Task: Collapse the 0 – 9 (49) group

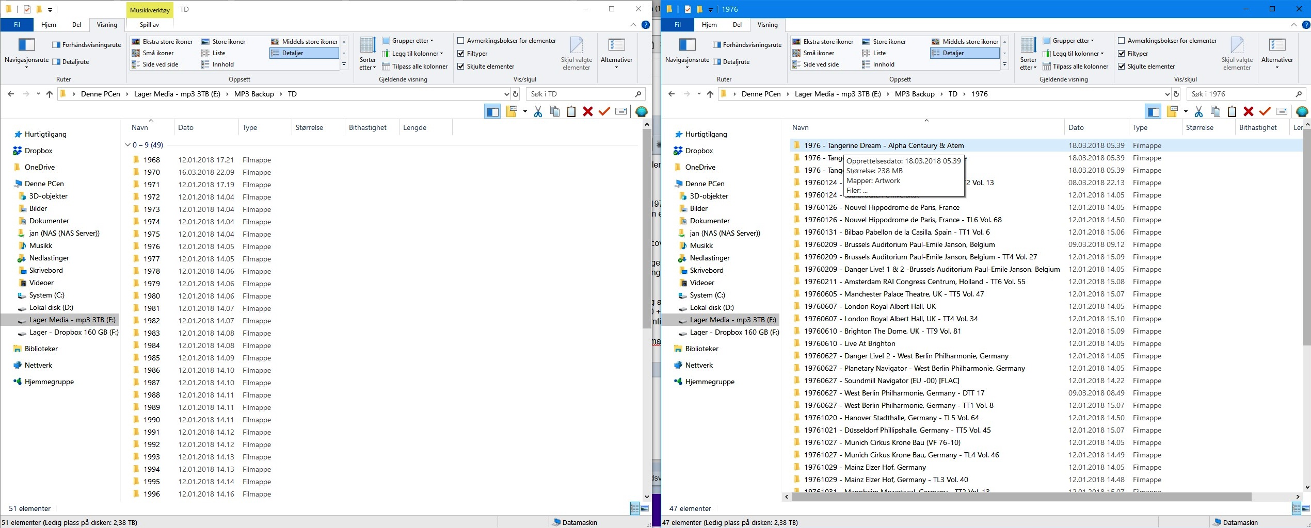Action: pyautogui.click(x=127, y=145)
